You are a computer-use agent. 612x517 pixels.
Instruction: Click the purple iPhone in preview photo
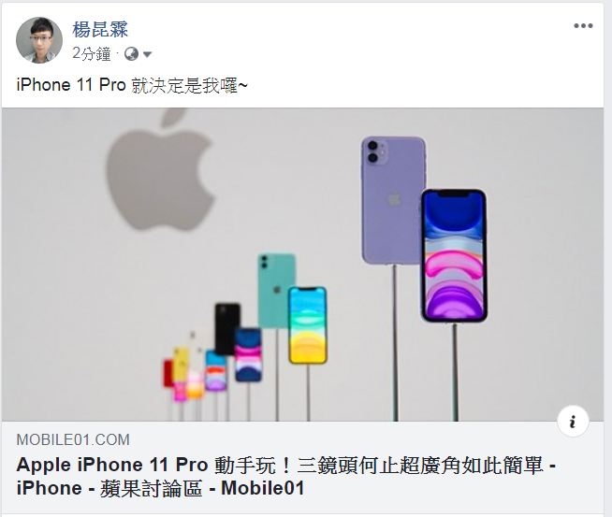[391, 199]
